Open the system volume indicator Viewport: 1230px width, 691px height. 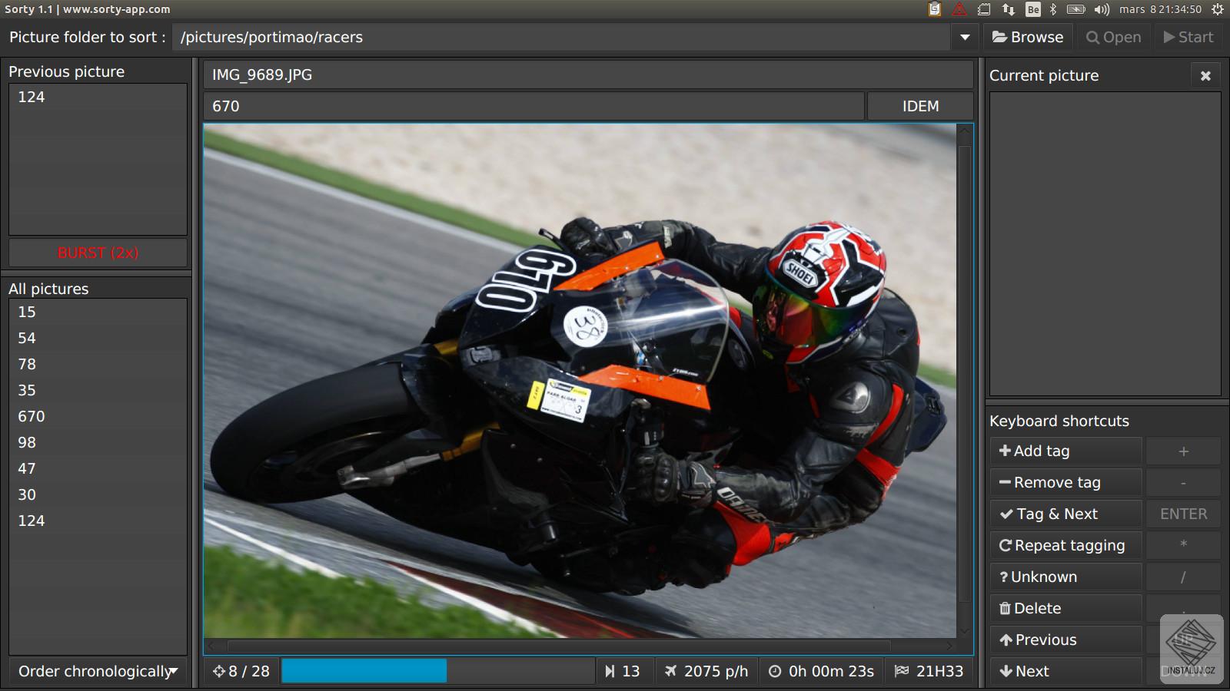[1102, 9]
